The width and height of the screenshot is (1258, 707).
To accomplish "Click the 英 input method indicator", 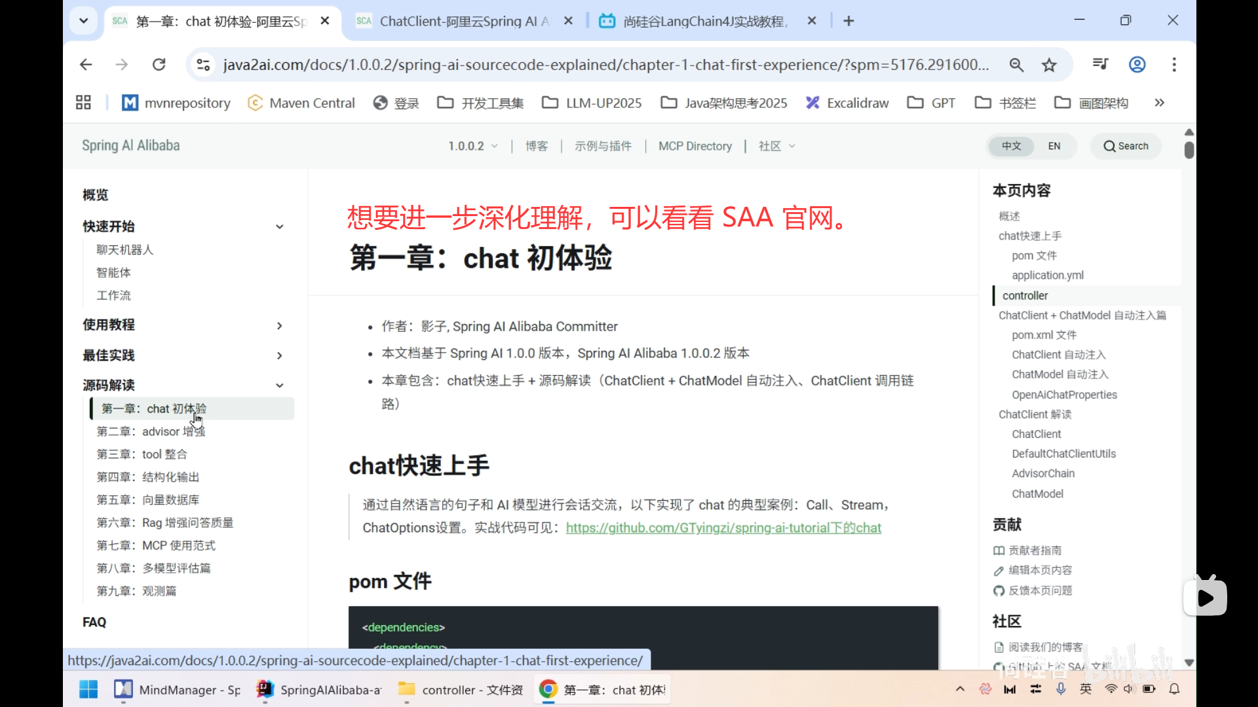I will [x=1086, y=689].
